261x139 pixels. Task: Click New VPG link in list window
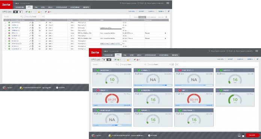132,12
